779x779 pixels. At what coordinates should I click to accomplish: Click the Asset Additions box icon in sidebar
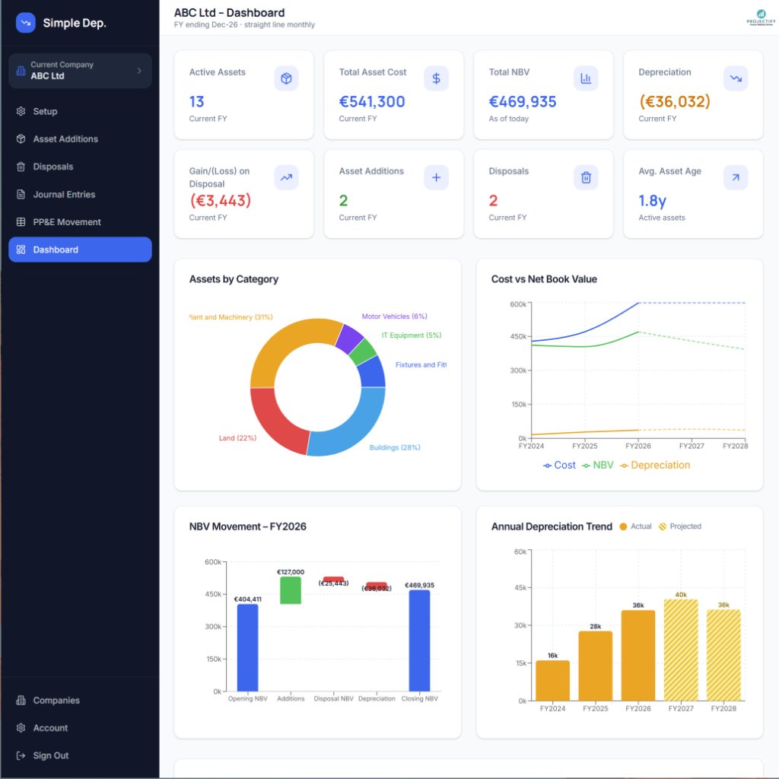(x=21, y=139)
